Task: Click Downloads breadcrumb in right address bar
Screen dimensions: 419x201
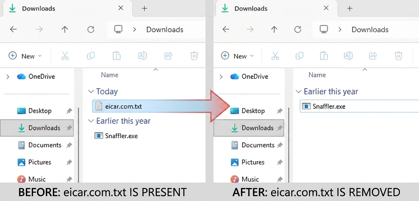Action: point(370,29)
